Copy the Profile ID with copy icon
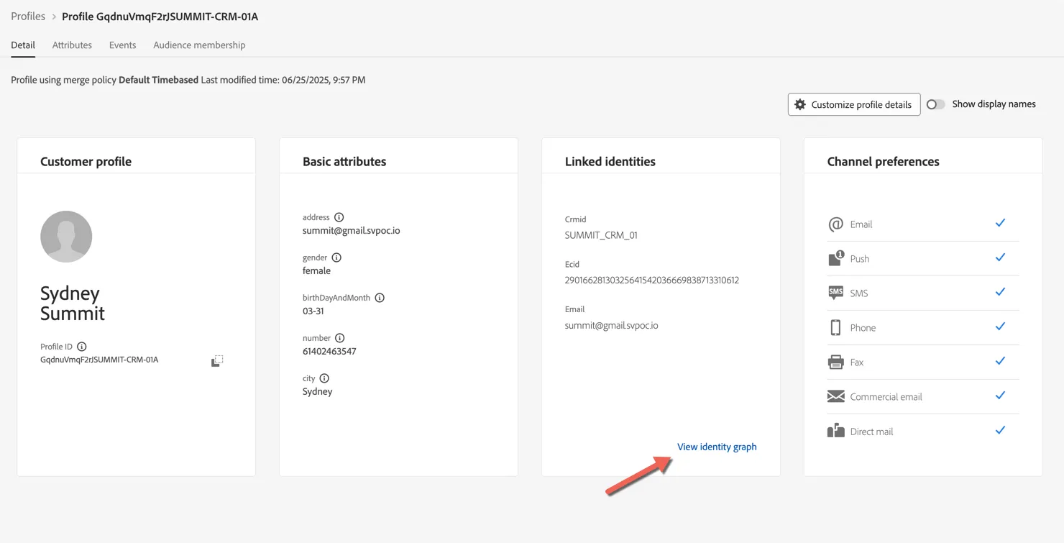The height and width of the screenshot is (543, 1064). (217, 360)
